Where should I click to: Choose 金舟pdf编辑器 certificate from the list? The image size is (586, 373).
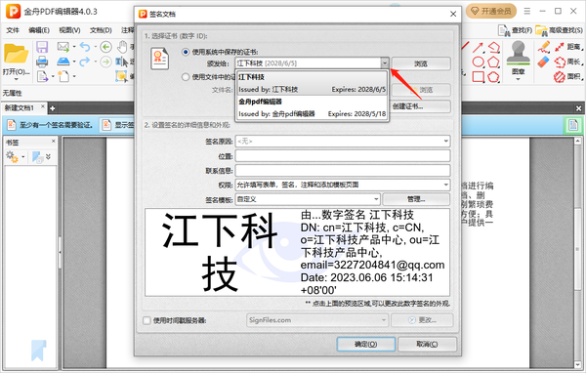[313, 107]
